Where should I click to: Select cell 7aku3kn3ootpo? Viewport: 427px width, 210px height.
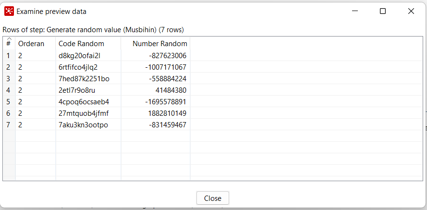(x=88, y=125)
